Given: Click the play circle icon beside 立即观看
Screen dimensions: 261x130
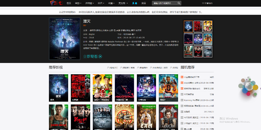Looking at the screenshot, I should point(100,56).
